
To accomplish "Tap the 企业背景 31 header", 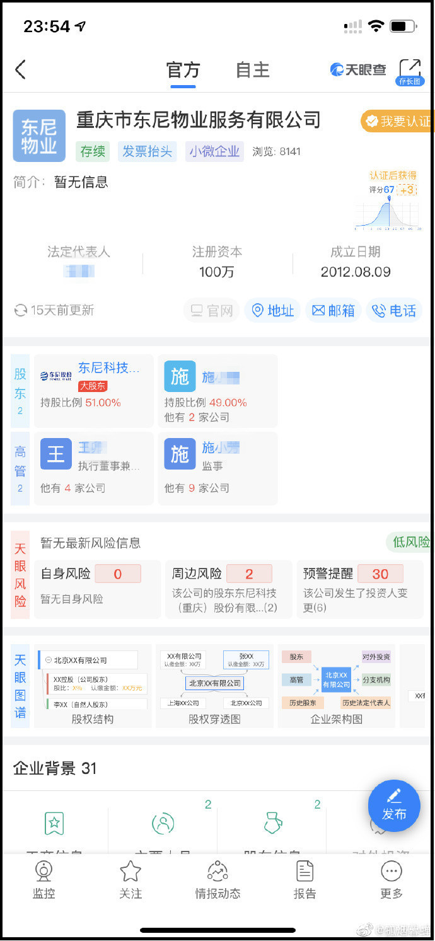I will point(55,768).
